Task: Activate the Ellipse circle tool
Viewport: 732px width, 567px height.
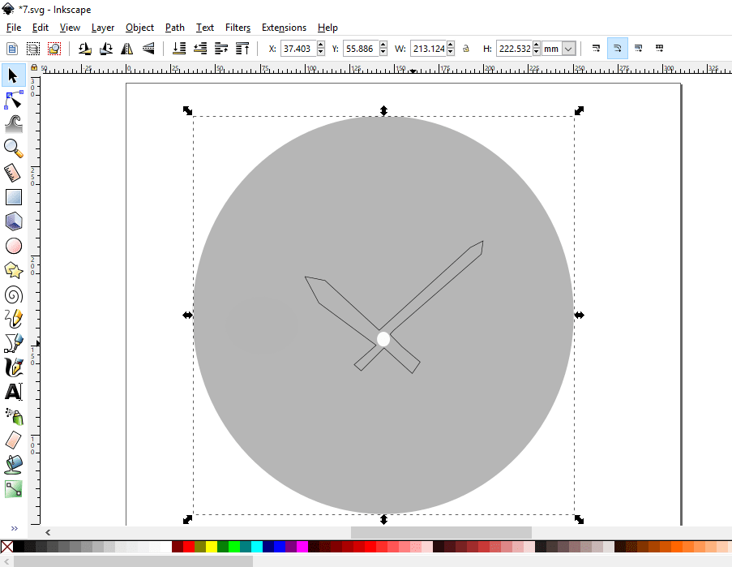Action: [14, 246]
